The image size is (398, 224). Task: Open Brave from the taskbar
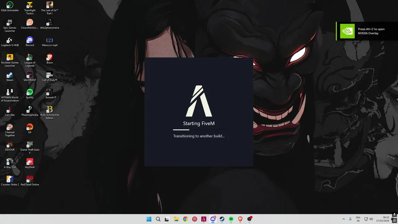point(240,219)
